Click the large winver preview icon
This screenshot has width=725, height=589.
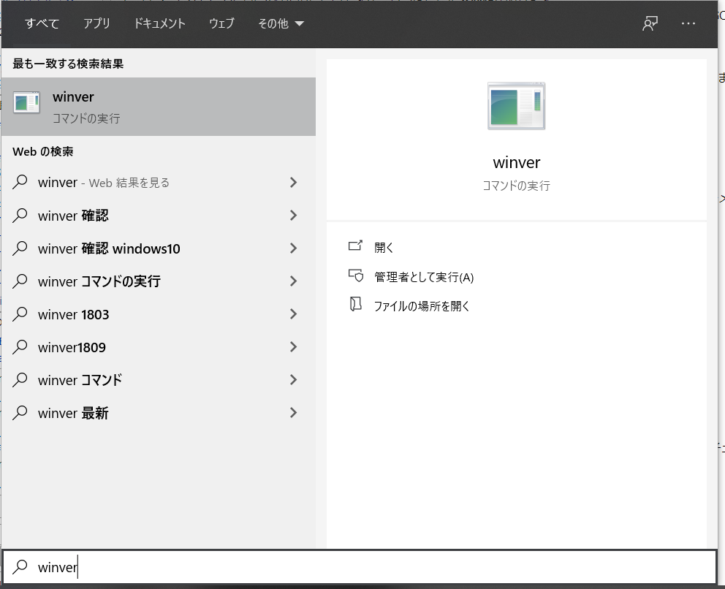click(x=516, y=105)
